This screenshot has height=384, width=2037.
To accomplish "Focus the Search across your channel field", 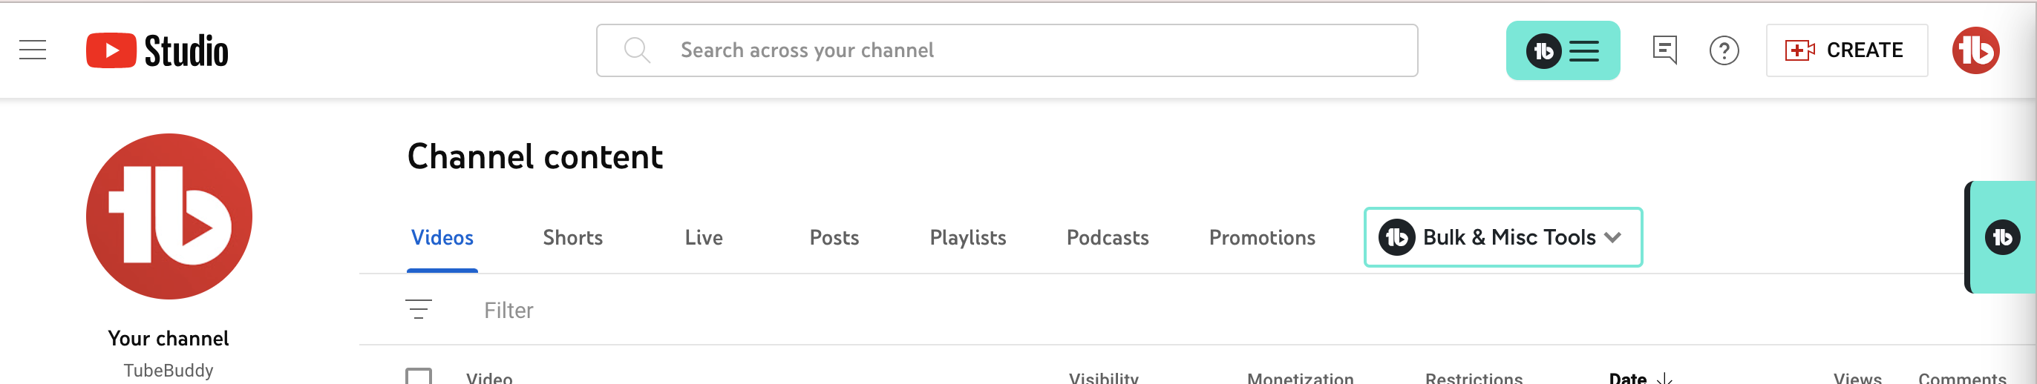I will click(x=1007, y=50).
